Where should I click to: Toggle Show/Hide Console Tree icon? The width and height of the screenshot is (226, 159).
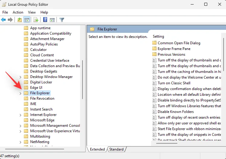coord(27,20)
